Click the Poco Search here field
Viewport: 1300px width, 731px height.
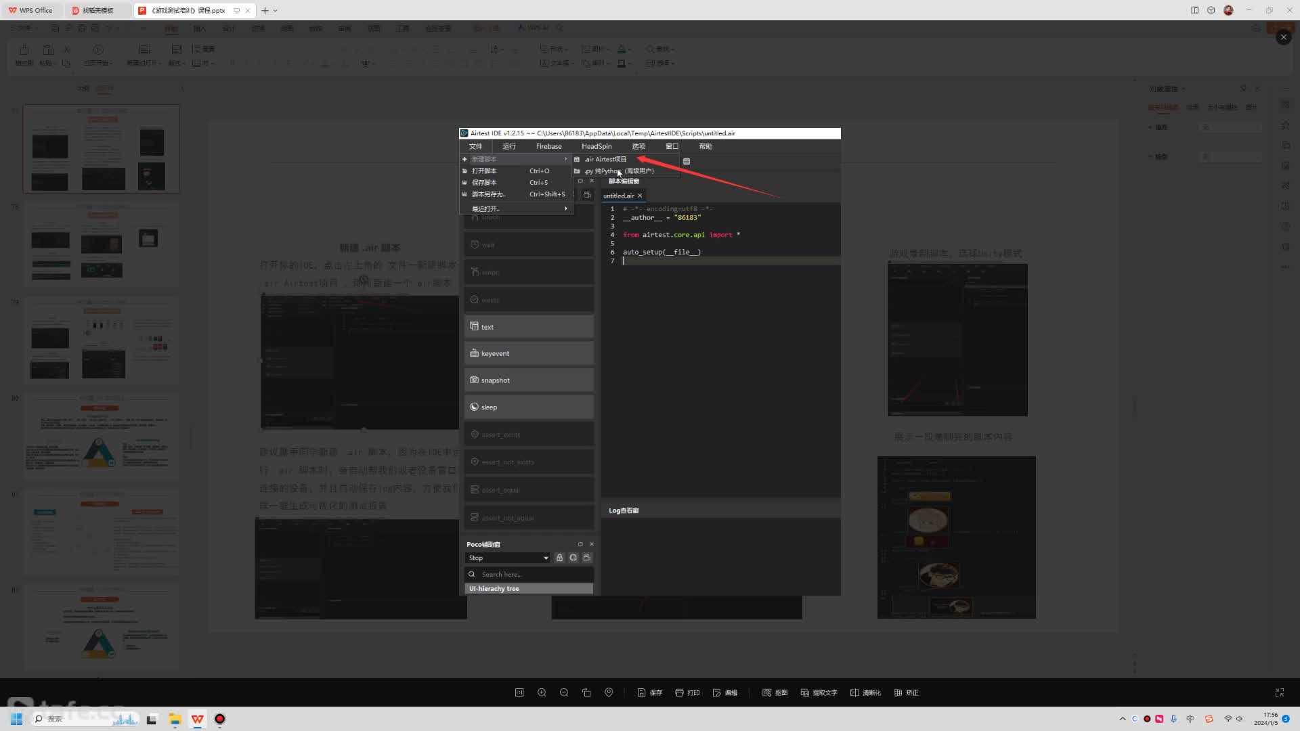coord(529,574)
